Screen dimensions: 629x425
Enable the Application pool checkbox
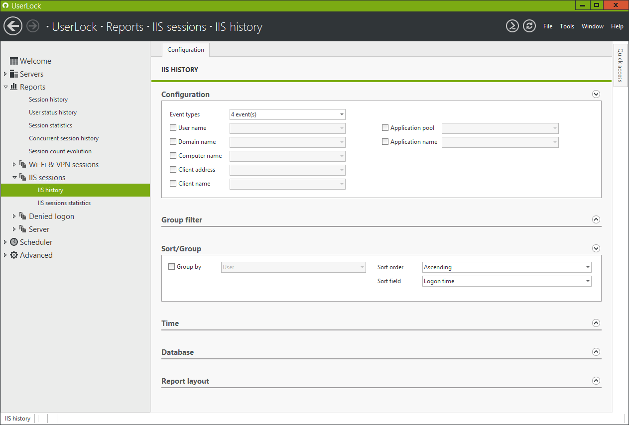click(x=385, y=128)
